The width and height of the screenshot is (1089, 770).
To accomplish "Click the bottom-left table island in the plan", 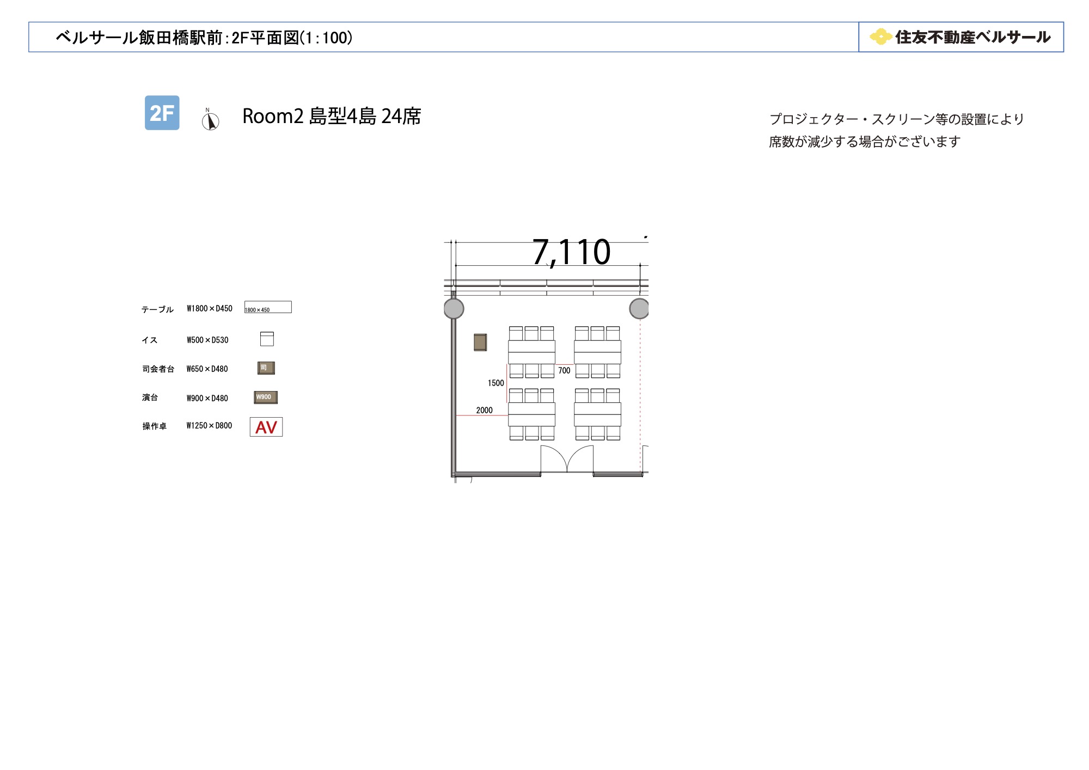I will click(x=531, y=414).
